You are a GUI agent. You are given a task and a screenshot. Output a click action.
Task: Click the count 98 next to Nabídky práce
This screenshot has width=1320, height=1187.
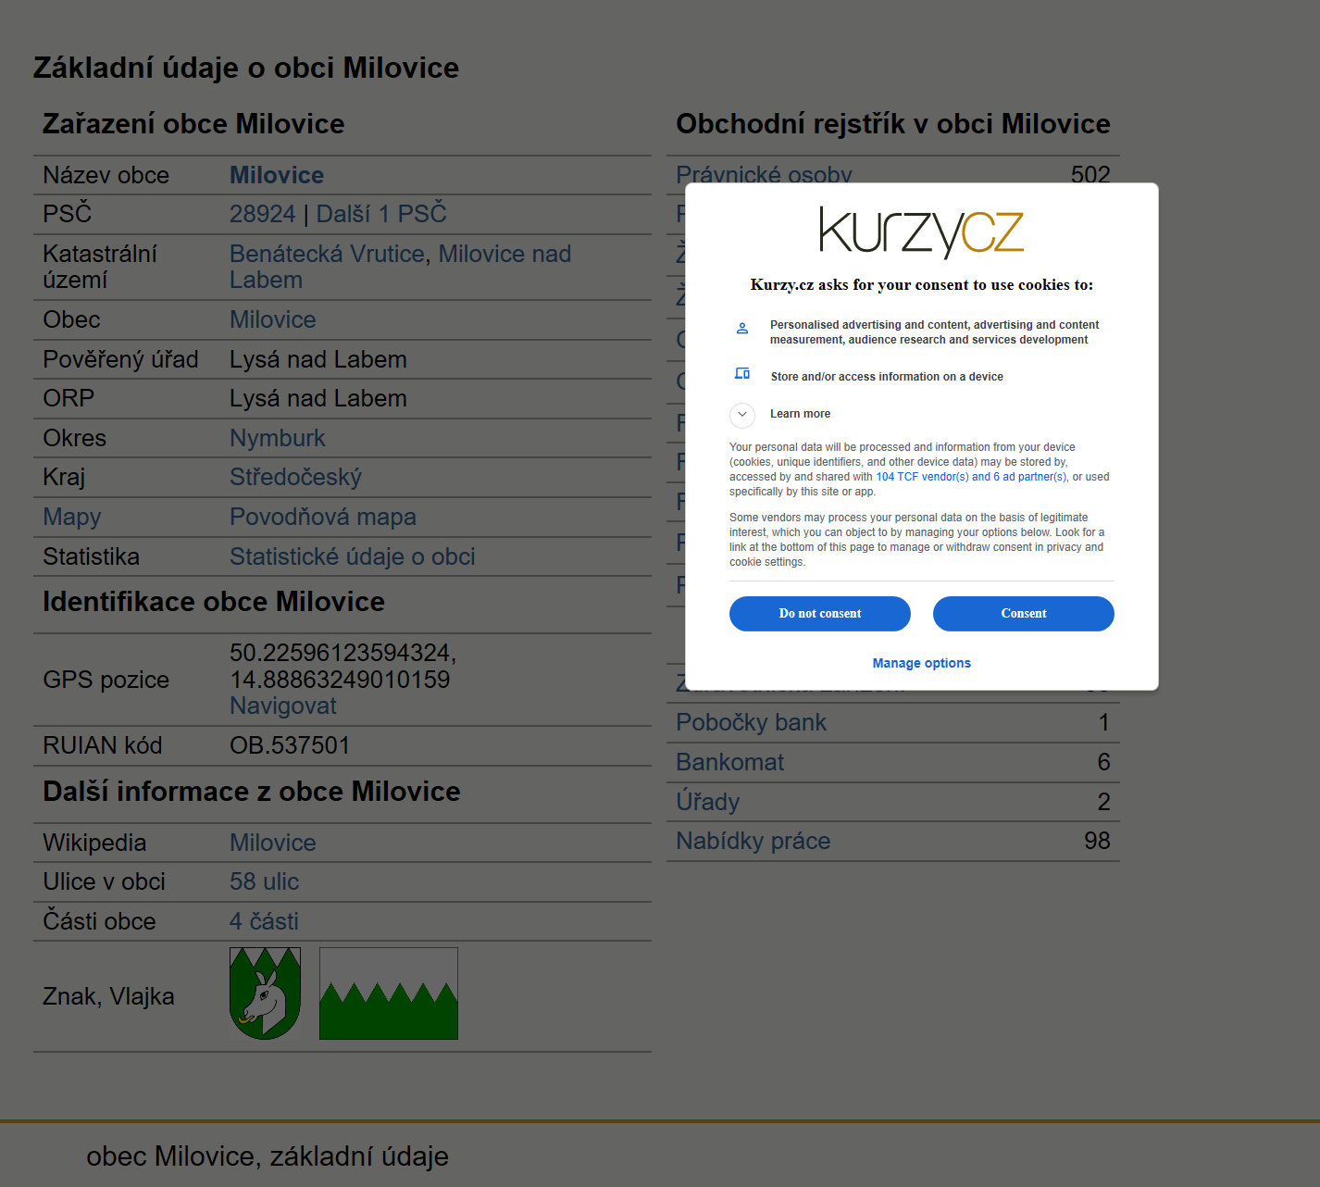point(1097,841)
